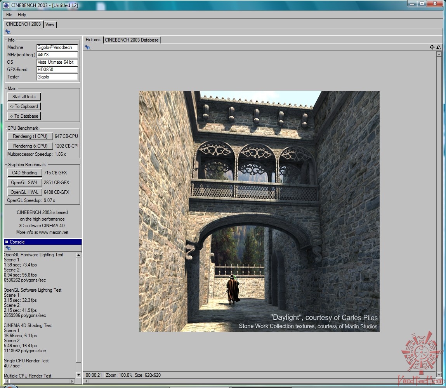Click picture panel horizontal scrollbar left arrow
The width and height of the screenshot is (446, 388).
87,381
